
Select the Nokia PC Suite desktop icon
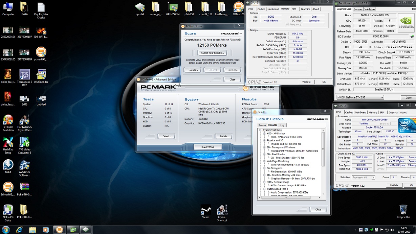tap(8, 213)
